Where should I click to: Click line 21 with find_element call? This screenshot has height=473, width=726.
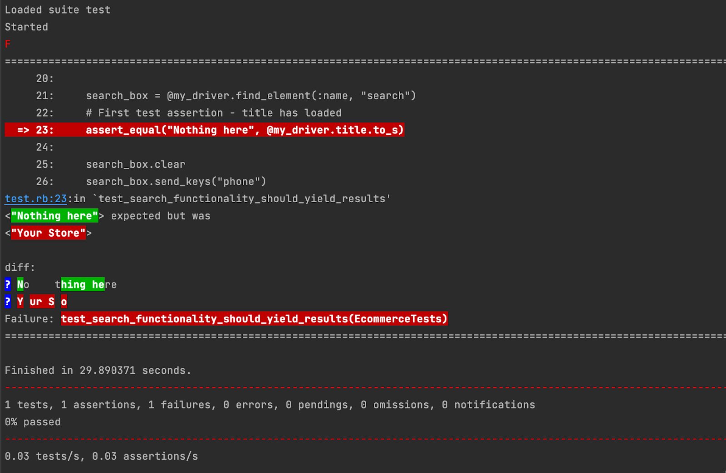pyautogui.click(x=250, y=96)
